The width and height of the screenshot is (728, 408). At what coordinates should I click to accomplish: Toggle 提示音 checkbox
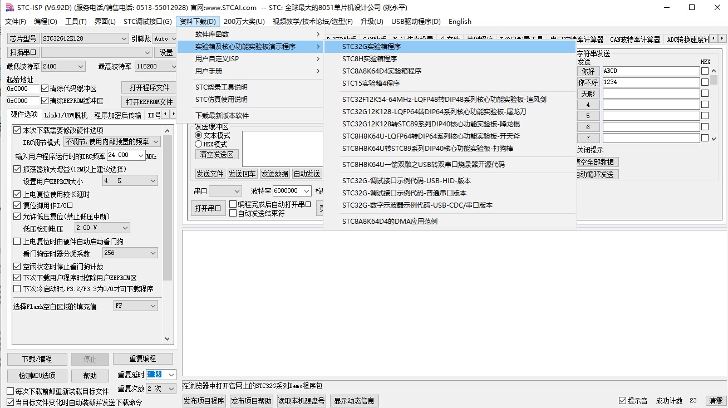622,401
